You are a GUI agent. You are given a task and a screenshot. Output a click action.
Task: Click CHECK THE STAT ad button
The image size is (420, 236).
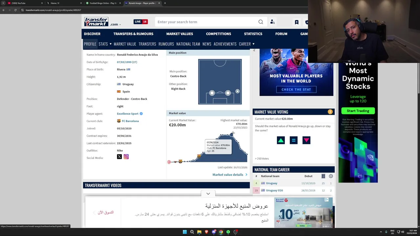tap(296, 89)
